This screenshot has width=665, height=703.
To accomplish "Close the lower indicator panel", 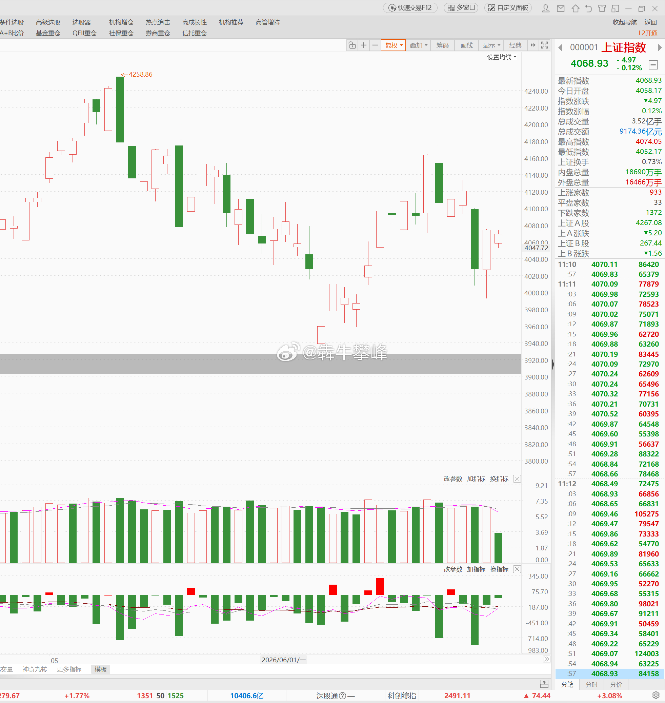I will [x=517, y=569].
